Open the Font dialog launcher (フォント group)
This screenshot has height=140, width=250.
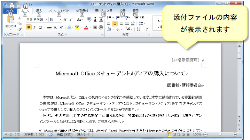pyautogui.click(x=102, y=34)
